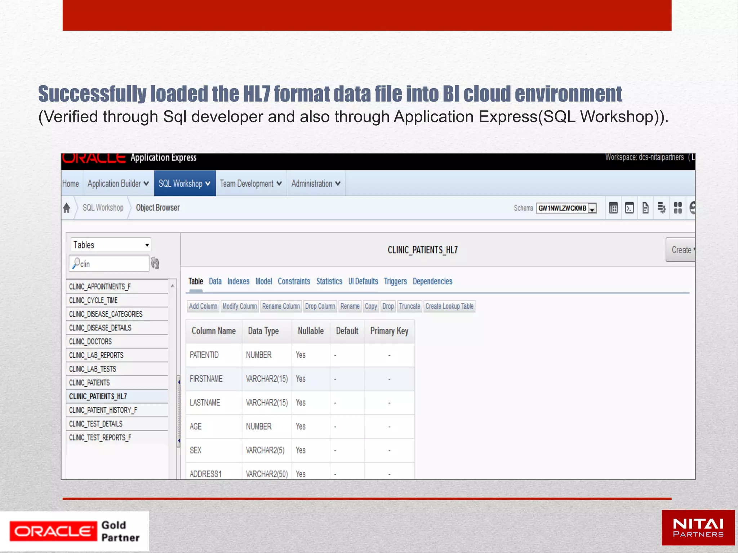Expand the SQL Workshop menu

tap(184, 184)
